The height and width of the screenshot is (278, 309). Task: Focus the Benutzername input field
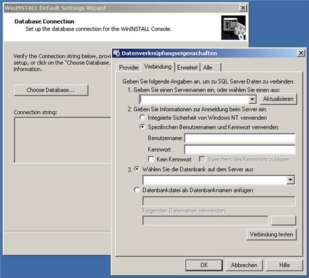[240, 138]
